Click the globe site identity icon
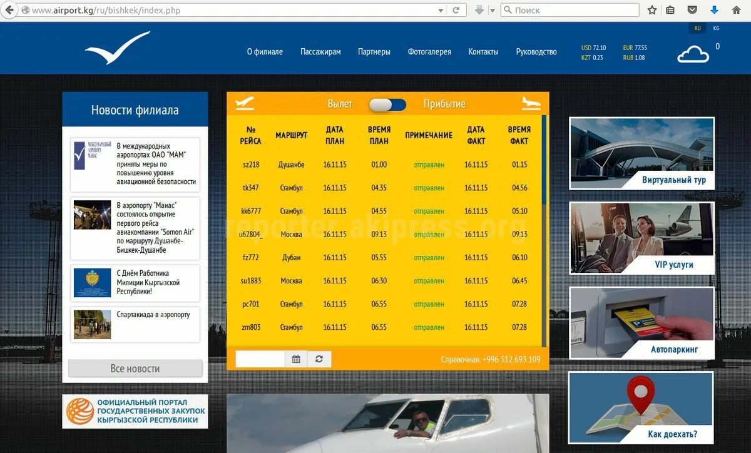This screenshot has width=751, height=453. tap(25, 11)
